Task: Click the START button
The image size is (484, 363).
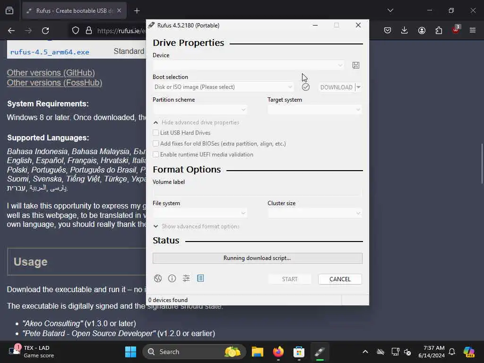Action: 290,279
